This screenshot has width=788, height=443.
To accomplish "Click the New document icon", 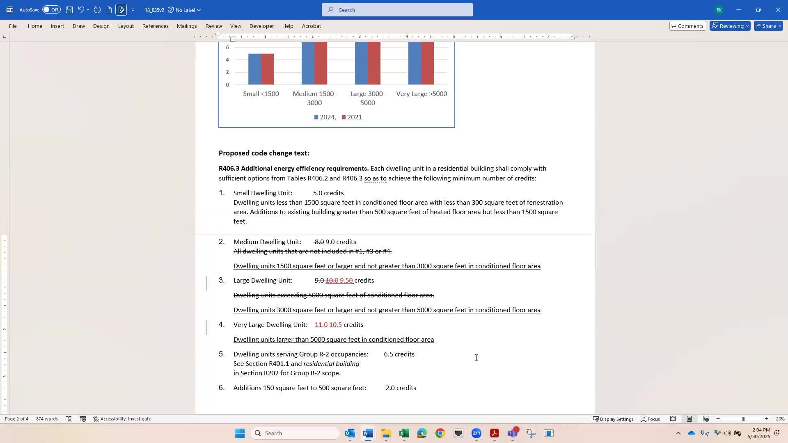I will point(109,10).
